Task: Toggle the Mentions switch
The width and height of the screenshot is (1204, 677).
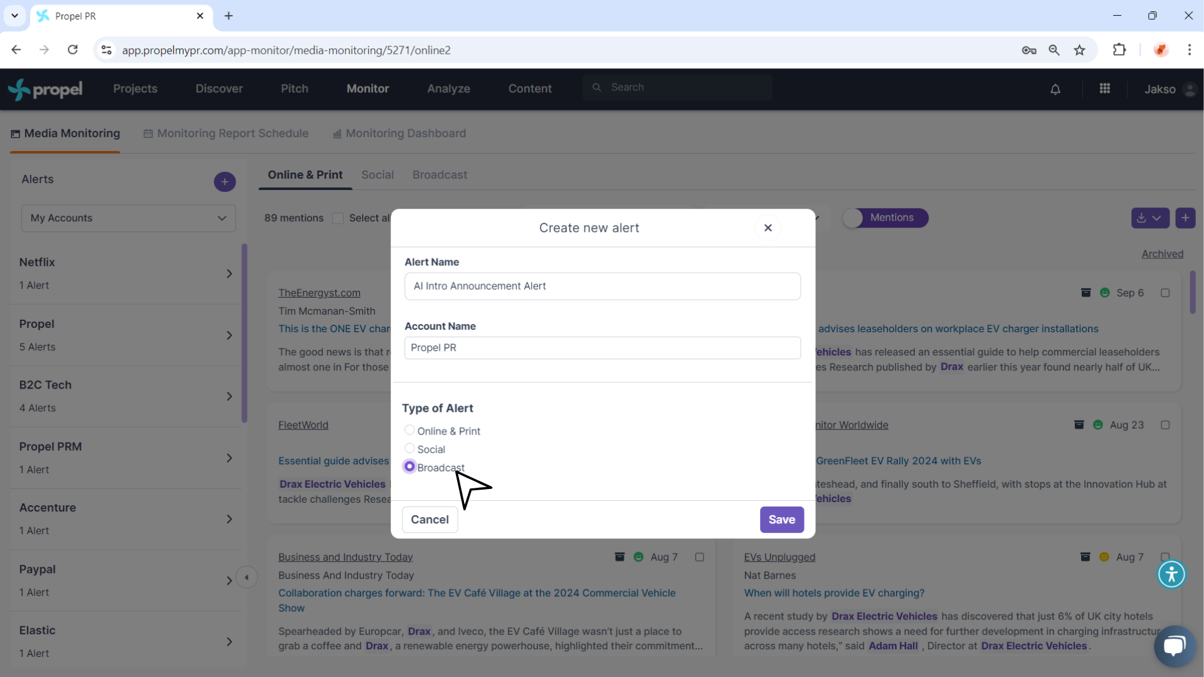Action: click(885, 218)
